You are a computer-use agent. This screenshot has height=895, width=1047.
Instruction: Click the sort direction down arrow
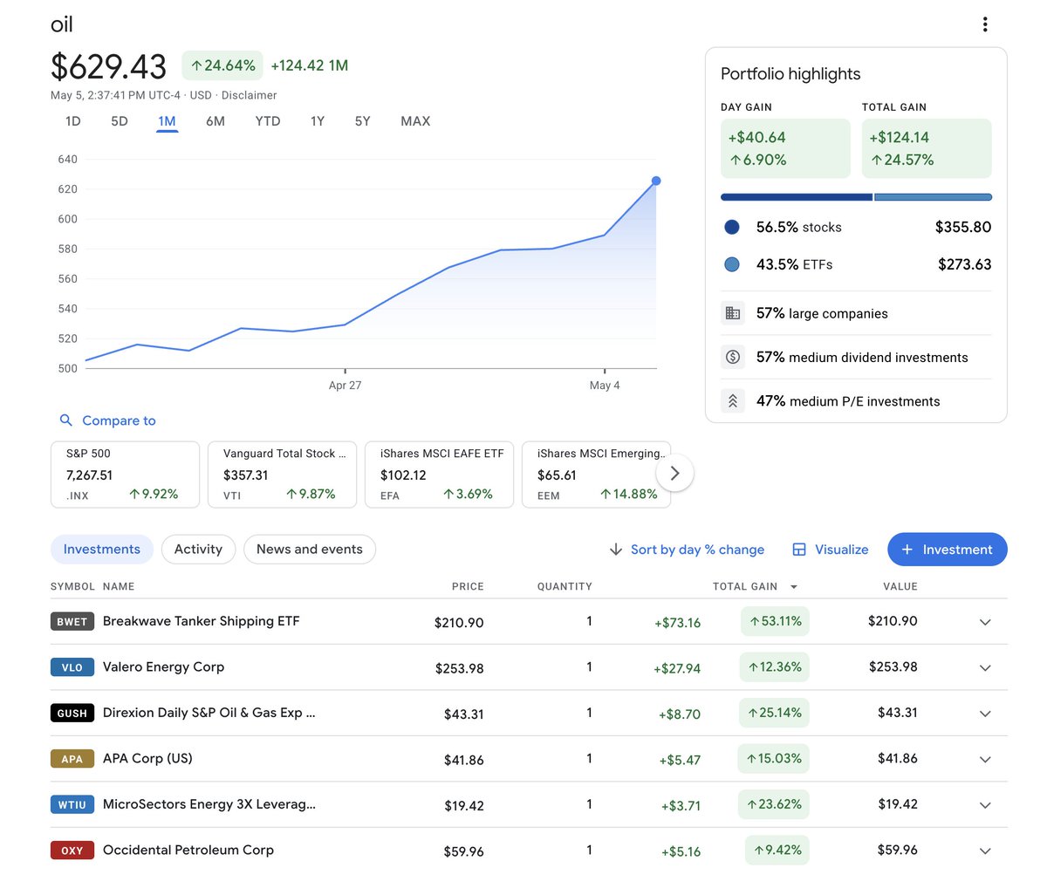(x=616, y=550)
